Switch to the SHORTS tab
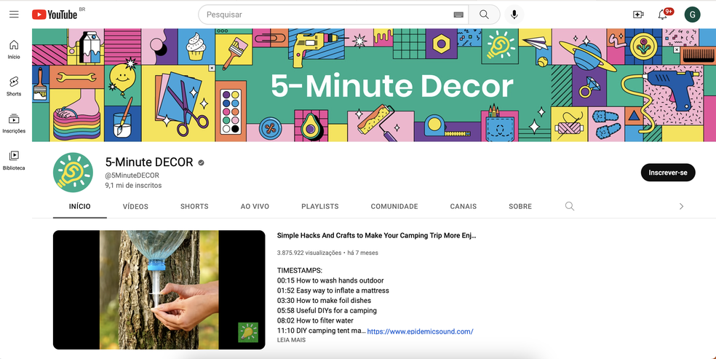716x359 pixels. [194, 207]
